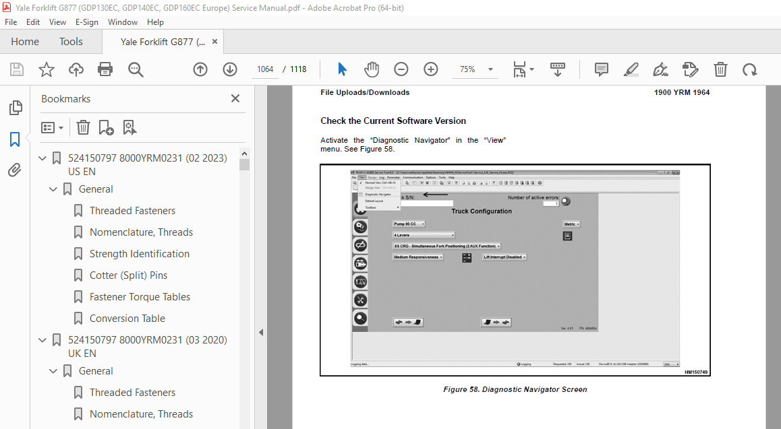Viewport: 781px width, 429px height.
Task: Open the bookmarks options menu
Action: coord(53,128)
